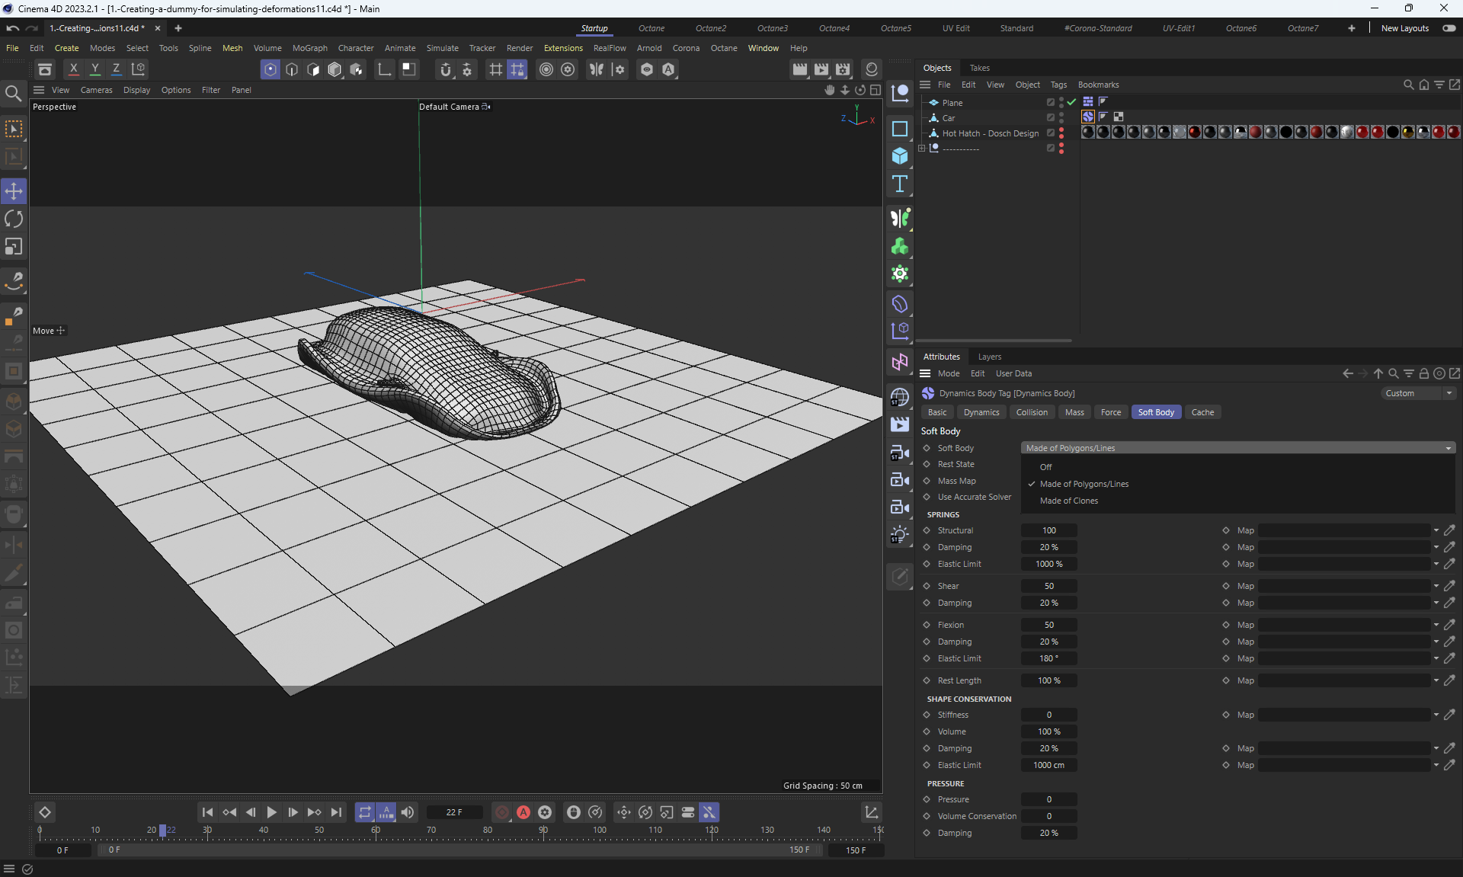
Task: Toggle the New Layouts switch
Action: coord(1449,28)
